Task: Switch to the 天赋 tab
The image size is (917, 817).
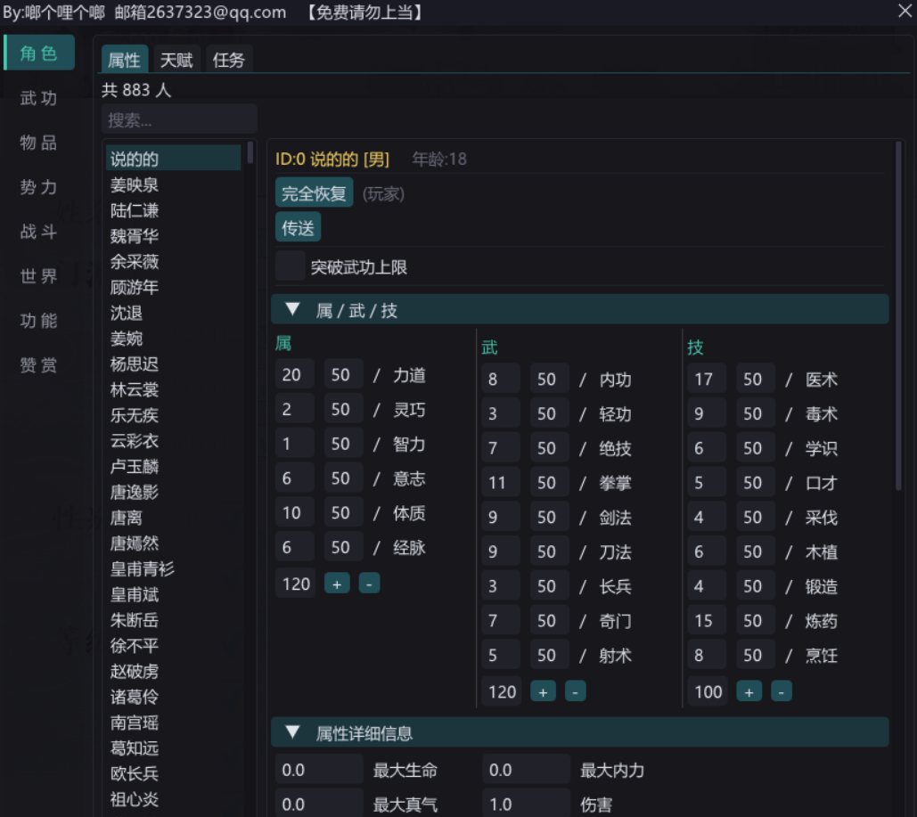Action: pos(176,60)
